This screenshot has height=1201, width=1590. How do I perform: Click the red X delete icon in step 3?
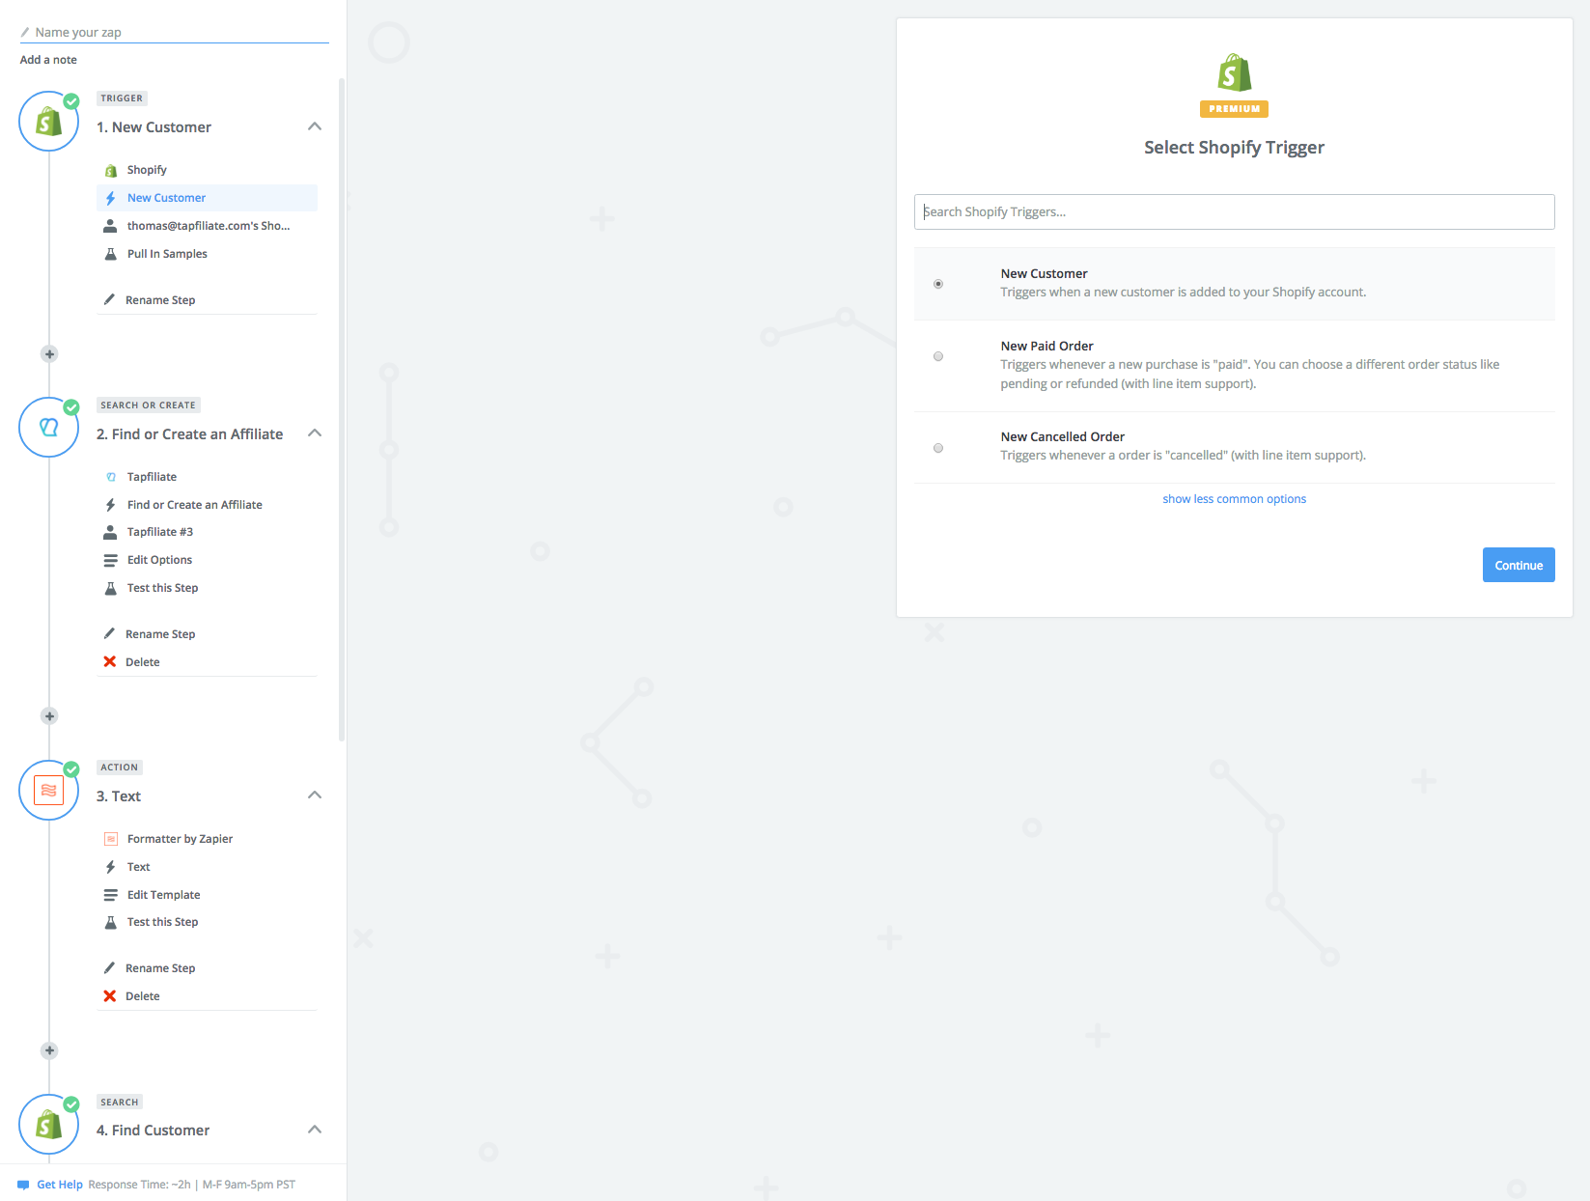point(110,995)
